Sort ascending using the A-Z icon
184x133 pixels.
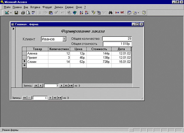pos(81,13)
